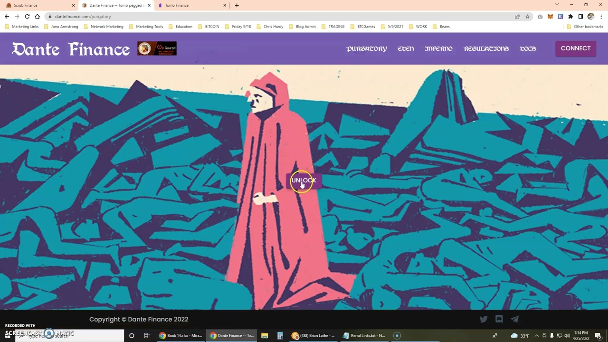Open the Jono Armstrong bookmark folder

tap(61, 27)
